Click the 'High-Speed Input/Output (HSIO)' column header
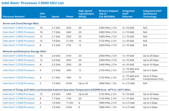This screenshot has height=111, width=169. [x=86, y=14]
